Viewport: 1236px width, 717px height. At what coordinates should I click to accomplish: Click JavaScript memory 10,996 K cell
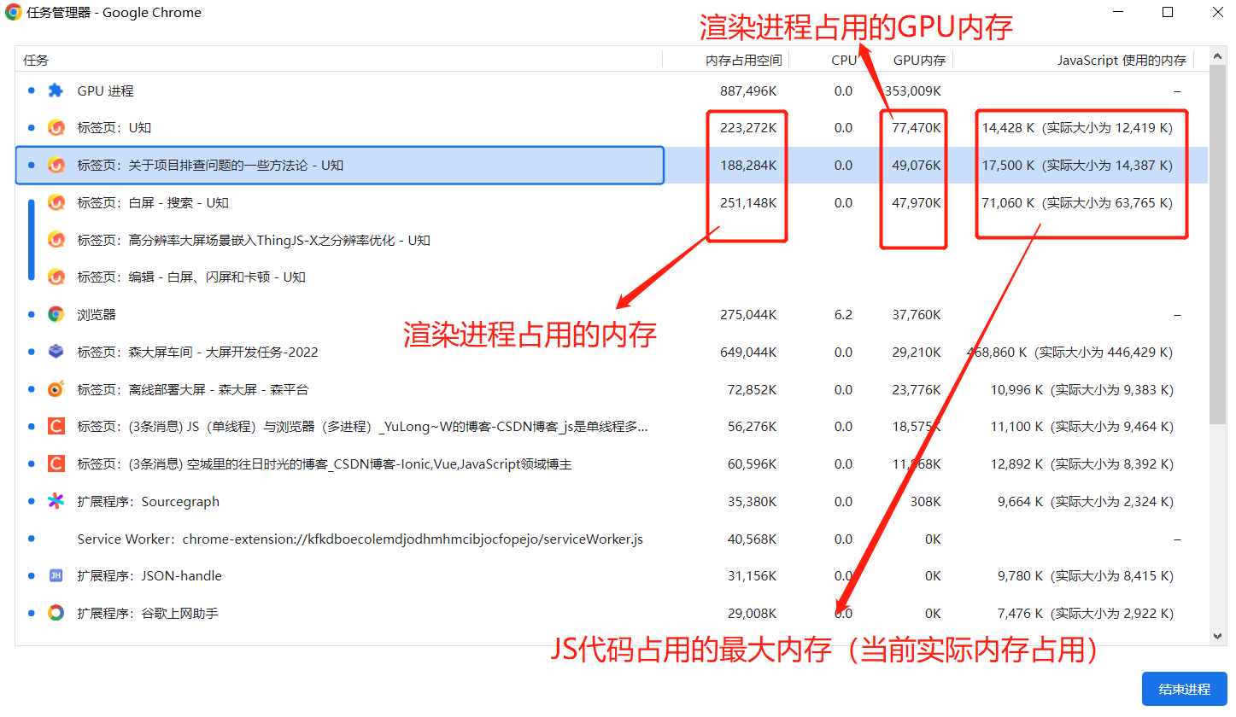point(1082,389)
